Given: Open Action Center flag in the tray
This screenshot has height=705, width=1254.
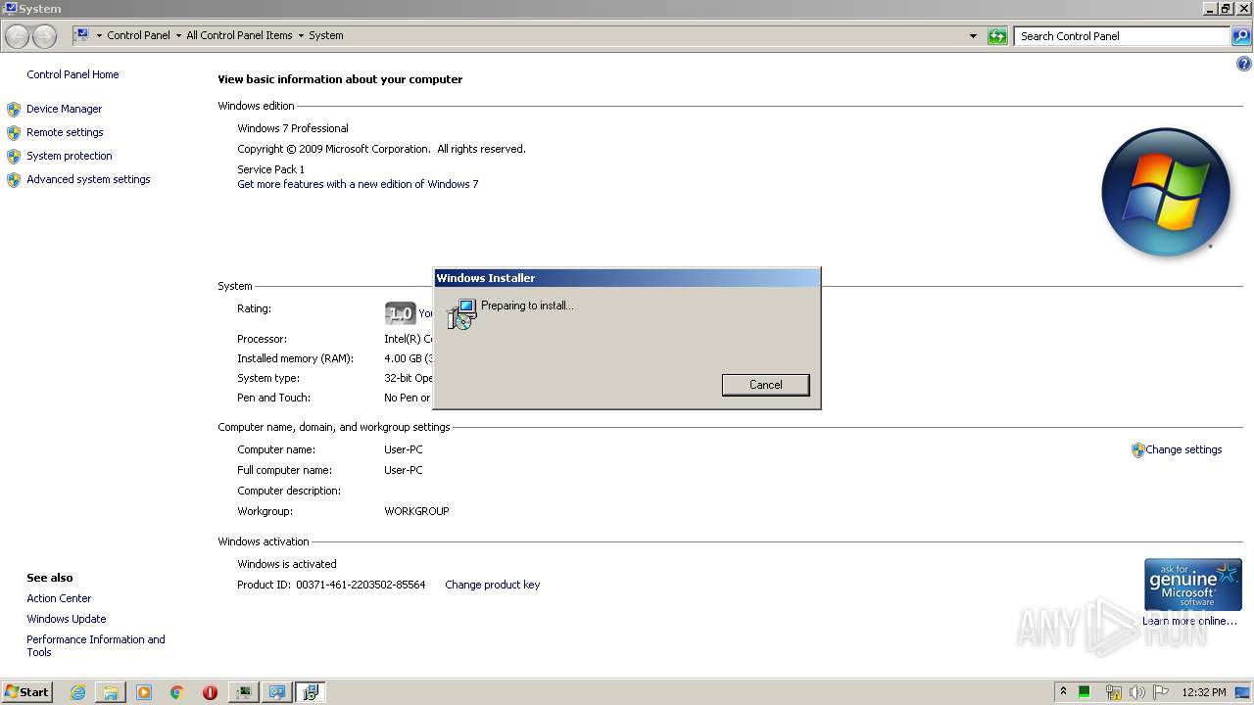Looking at the screenshot, I should pos(1161,692).
